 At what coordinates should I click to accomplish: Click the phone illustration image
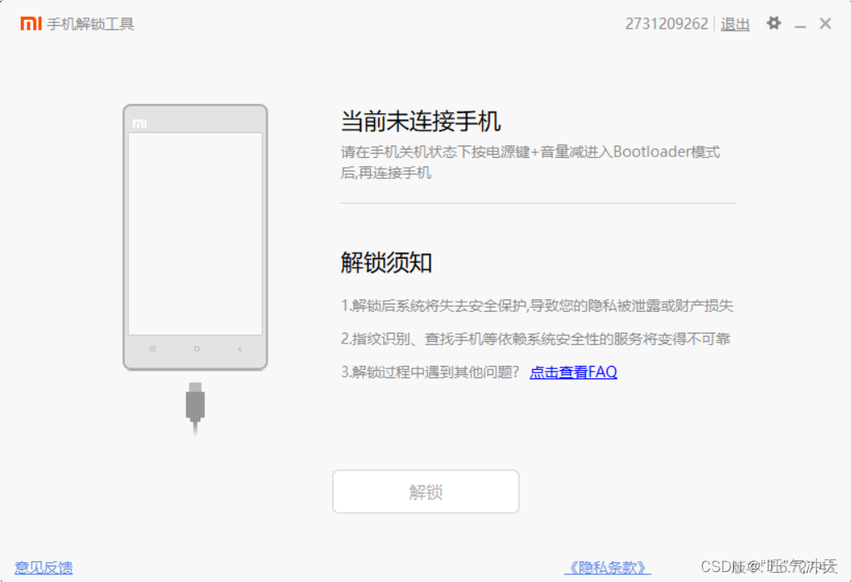(195, 237)
